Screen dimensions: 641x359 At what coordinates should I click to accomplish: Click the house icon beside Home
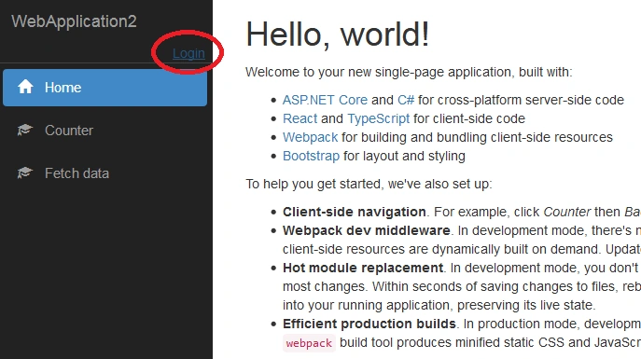tap(25, 87)
